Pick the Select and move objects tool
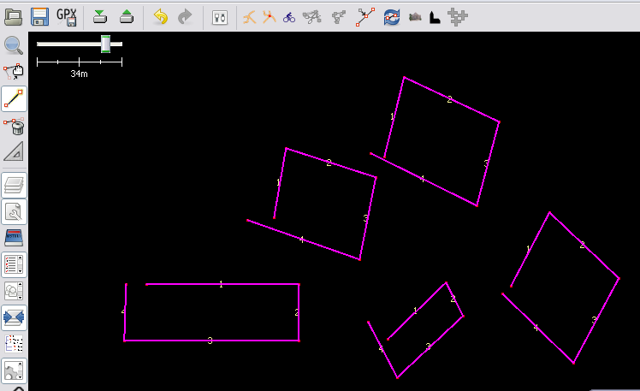The height and width of the screenshot is (391, 640). click(14, 73)
